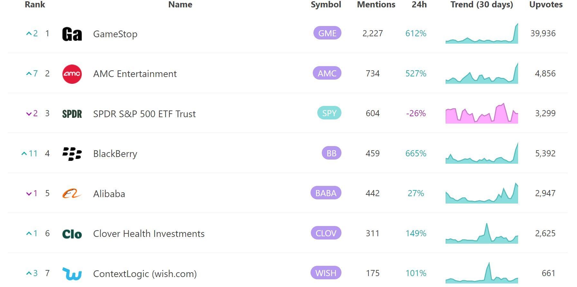Viewport: 577px width, 287px height.
Task: Select the WISH symbol badge
Action: (x=326, y=273)
